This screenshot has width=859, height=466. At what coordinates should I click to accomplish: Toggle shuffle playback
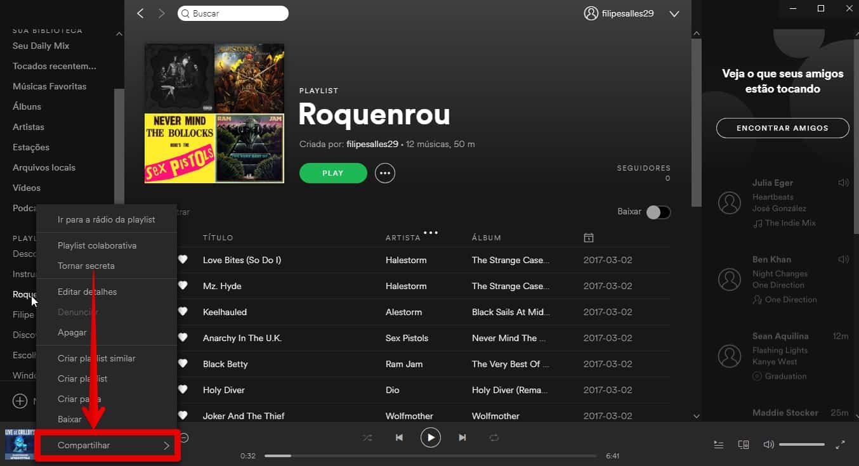click(x=367, y=437)
